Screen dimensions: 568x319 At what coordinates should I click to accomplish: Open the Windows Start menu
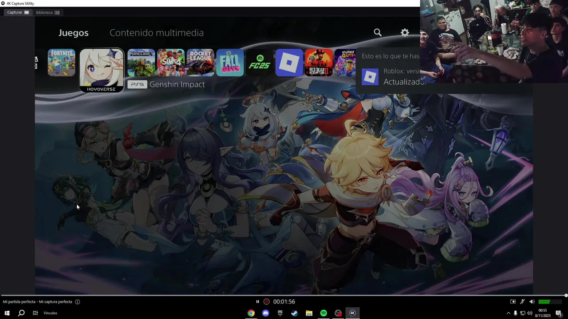7,313
